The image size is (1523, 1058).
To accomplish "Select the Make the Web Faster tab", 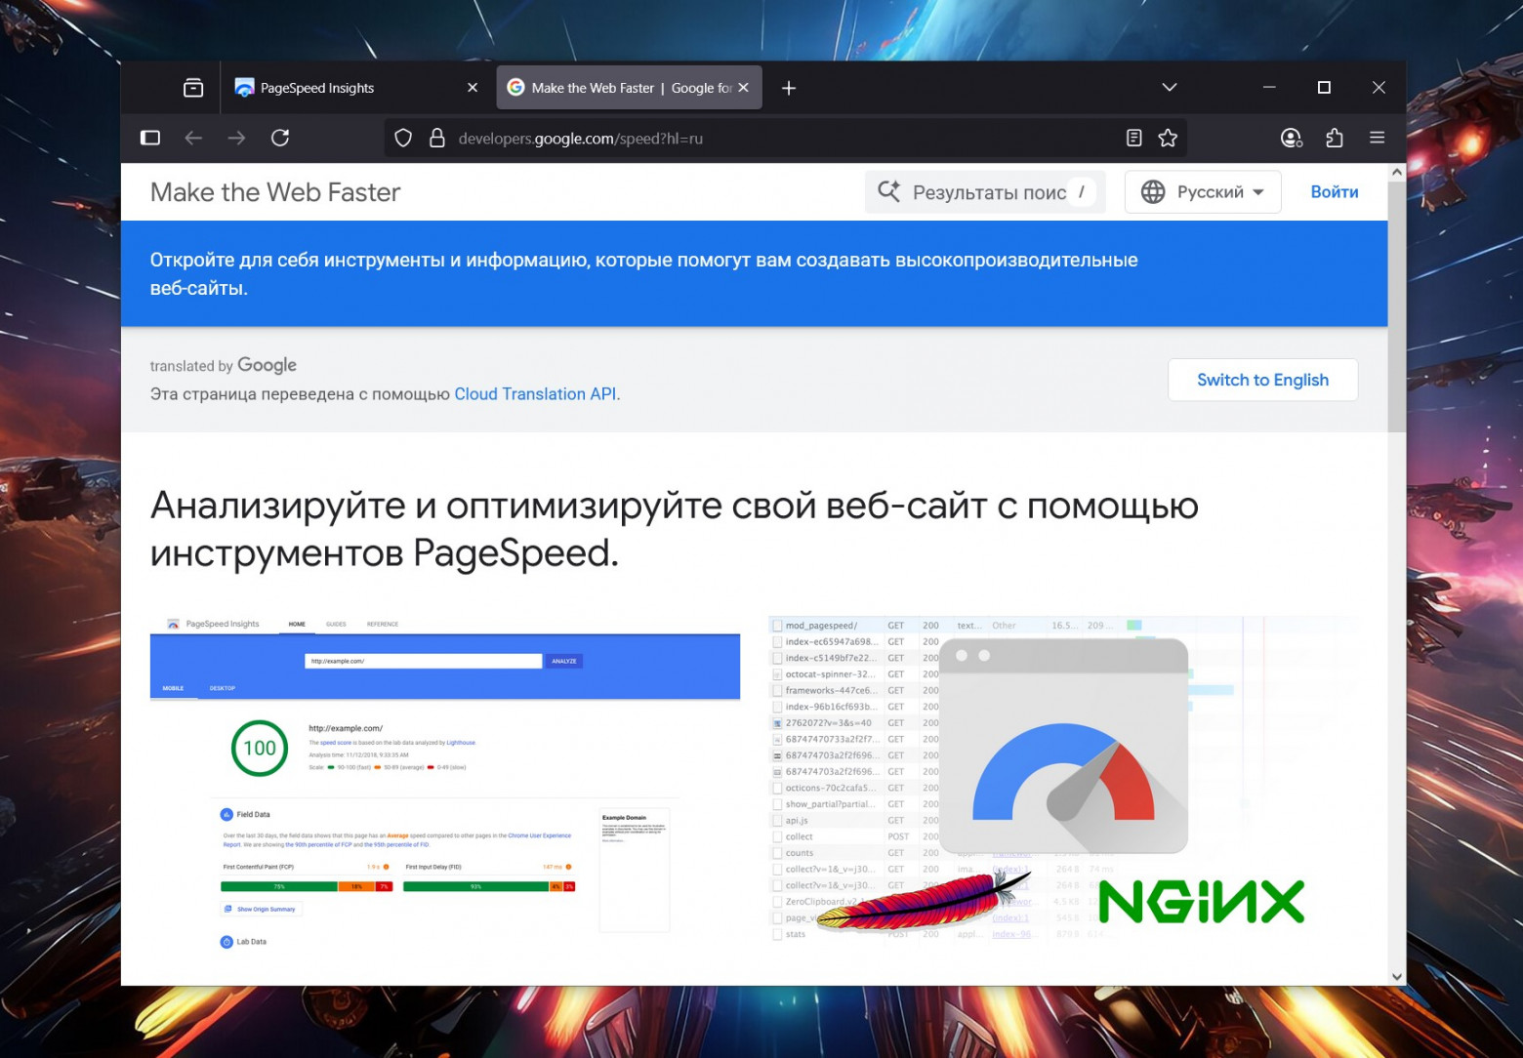I will coord(615,87).
